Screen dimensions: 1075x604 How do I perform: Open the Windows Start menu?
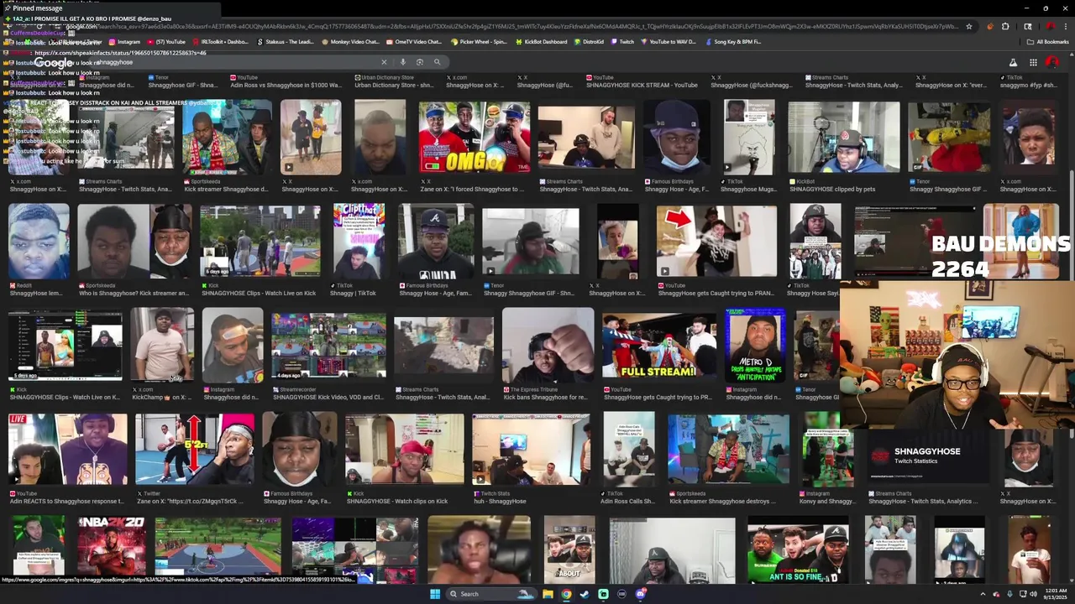point(435,594)
